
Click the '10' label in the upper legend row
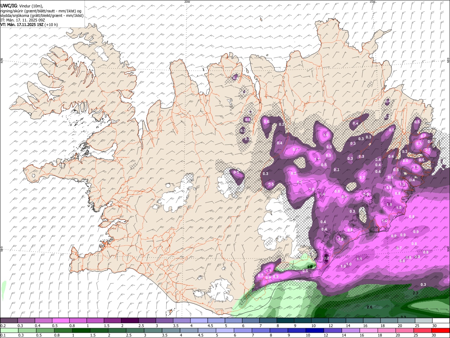tap(313, 326)
